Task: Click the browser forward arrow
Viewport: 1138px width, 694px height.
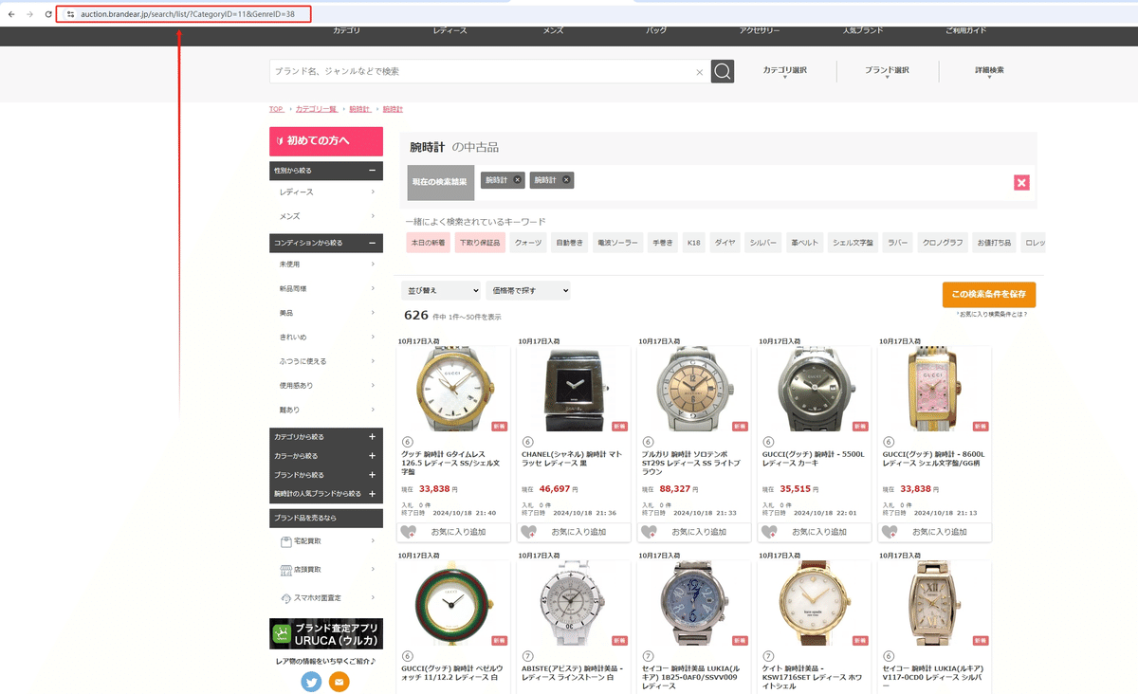Action: point(29,14)
